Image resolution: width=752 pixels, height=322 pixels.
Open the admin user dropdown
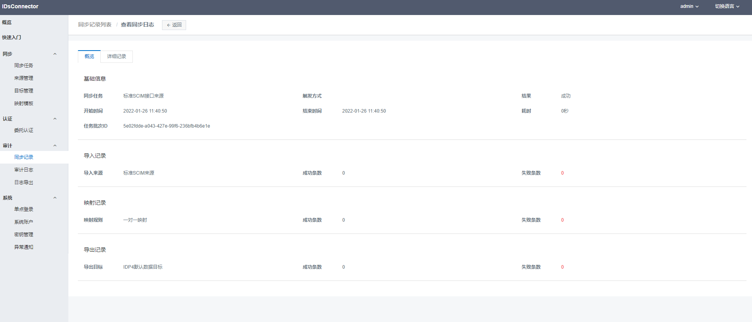point(689,6)
